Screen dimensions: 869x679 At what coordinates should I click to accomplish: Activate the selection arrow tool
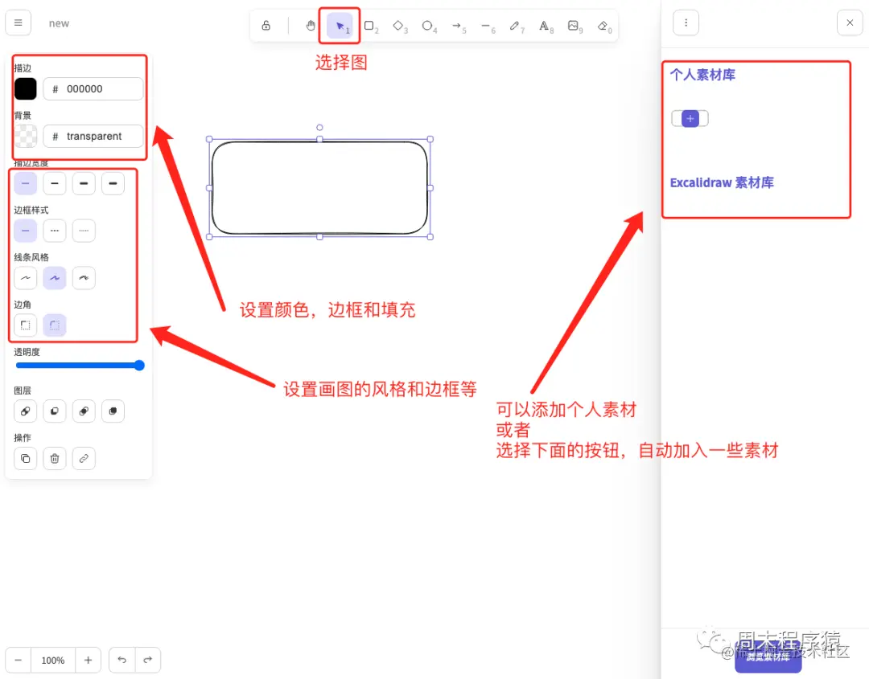[x=340, y=26]
